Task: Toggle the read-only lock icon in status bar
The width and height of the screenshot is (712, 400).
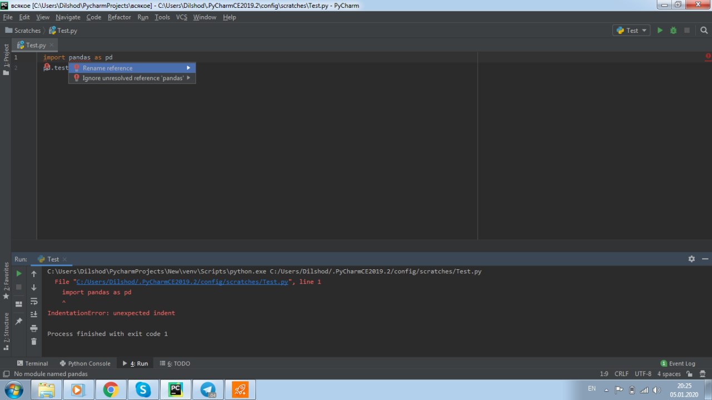Action: point(689,374)
